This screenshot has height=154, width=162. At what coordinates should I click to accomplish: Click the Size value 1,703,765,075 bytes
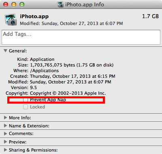[x=72, y=65]
